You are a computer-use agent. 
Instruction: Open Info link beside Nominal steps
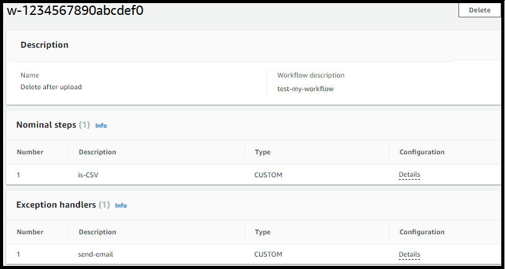(x=101, y=125)
